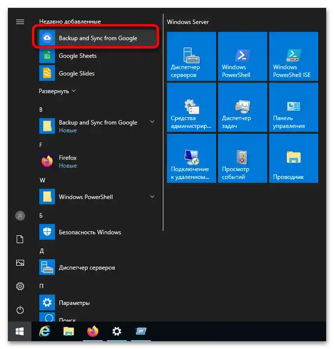This screenshot has width=334, height=349.
Task: Open Поиск at bottom of app list
Action: point(96,317)
